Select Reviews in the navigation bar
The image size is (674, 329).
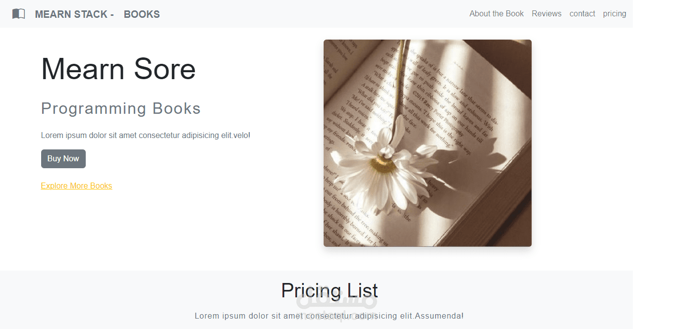click(x=547, y=13)
